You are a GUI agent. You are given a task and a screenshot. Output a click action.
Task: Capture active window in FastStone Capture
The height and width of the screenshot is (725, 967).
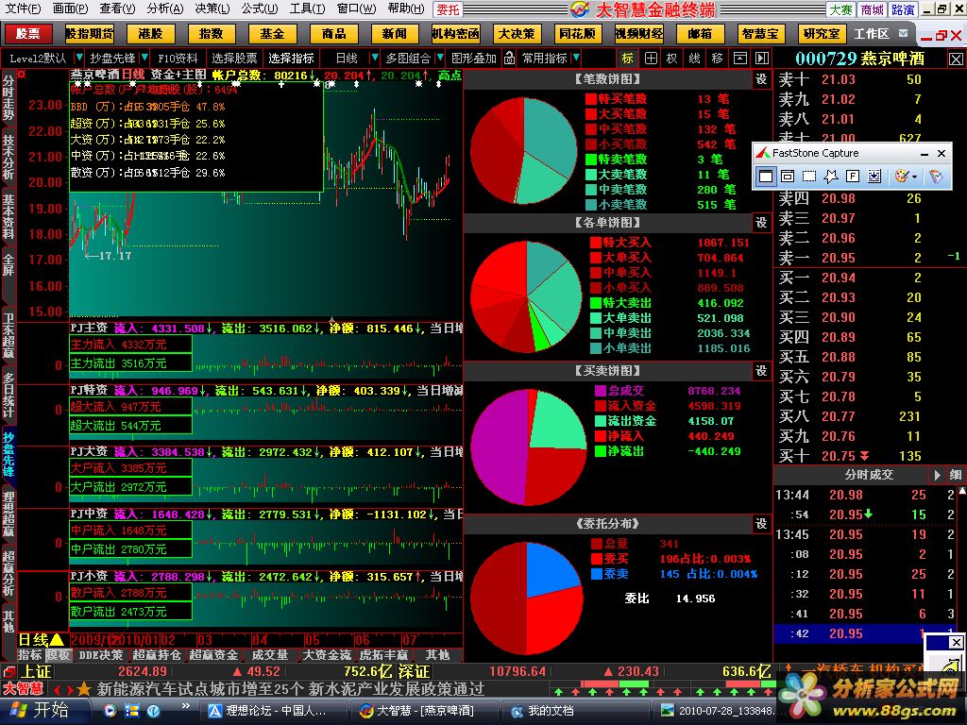click(x=765, y=177)
